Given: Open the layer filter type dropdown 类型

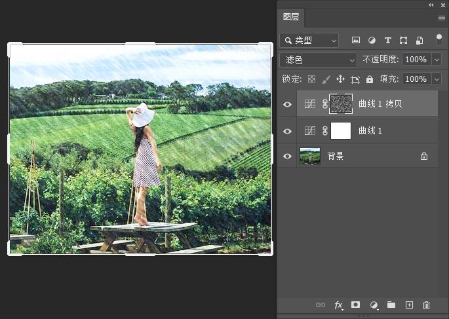Looking at the screenshot, I should [x=309, y=41].
